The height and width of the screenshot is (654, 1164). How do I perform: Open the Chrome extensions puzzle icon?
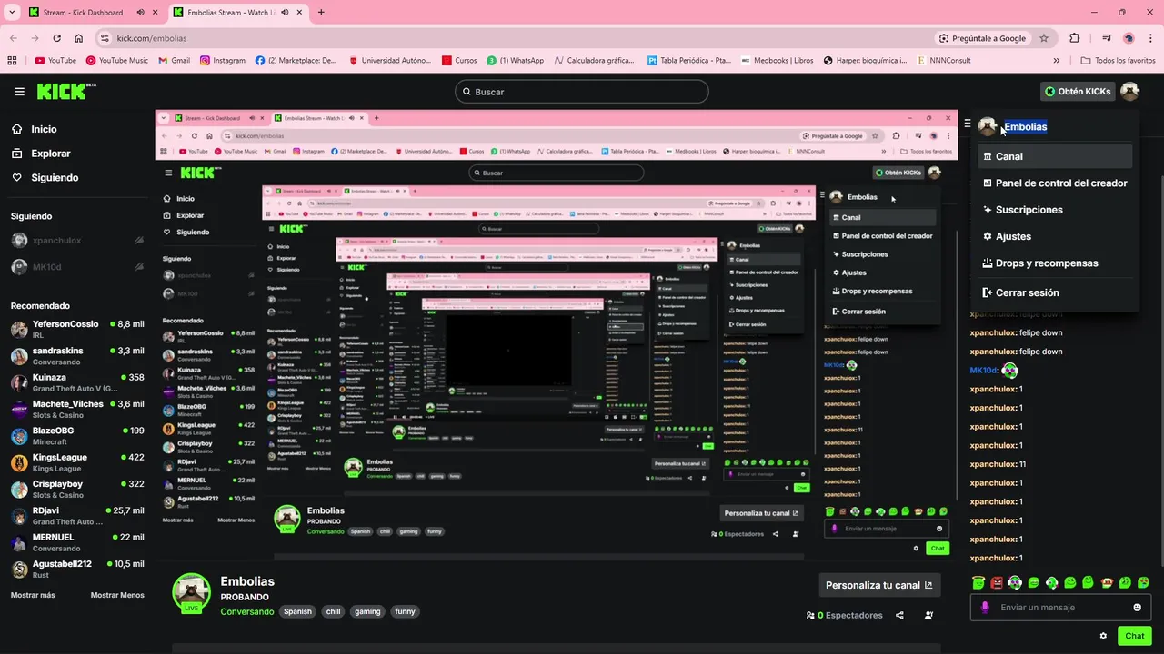pos(1075,38)
